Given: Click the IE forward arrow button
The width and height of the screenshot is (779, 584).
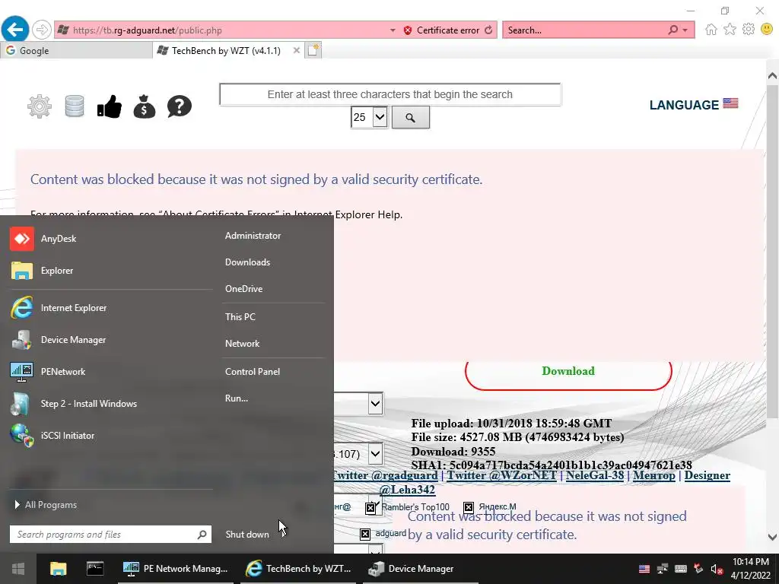Looking at the screenshot, I should [42, 30].
